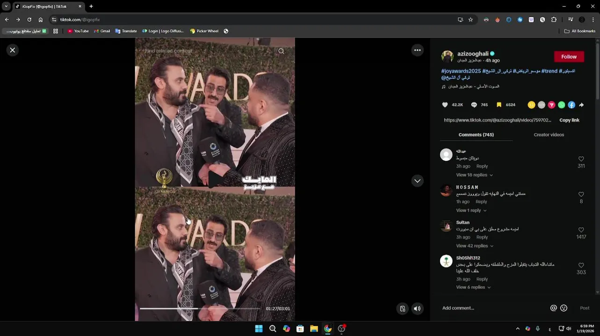Screen dimensions: 600x336
Task: Open the Chrome three-dot menu
Action: pos(593,20)
